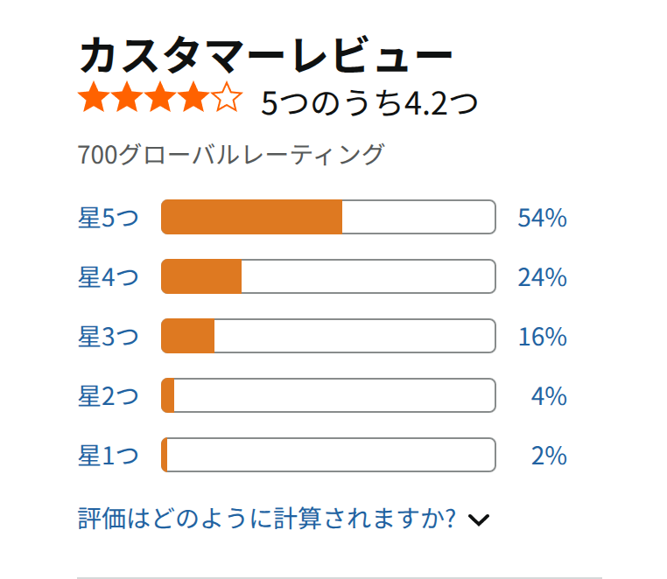This screenshot has height=579, width=667.
Task: Click the fourth filled orange star
Action: click(193, 97)
